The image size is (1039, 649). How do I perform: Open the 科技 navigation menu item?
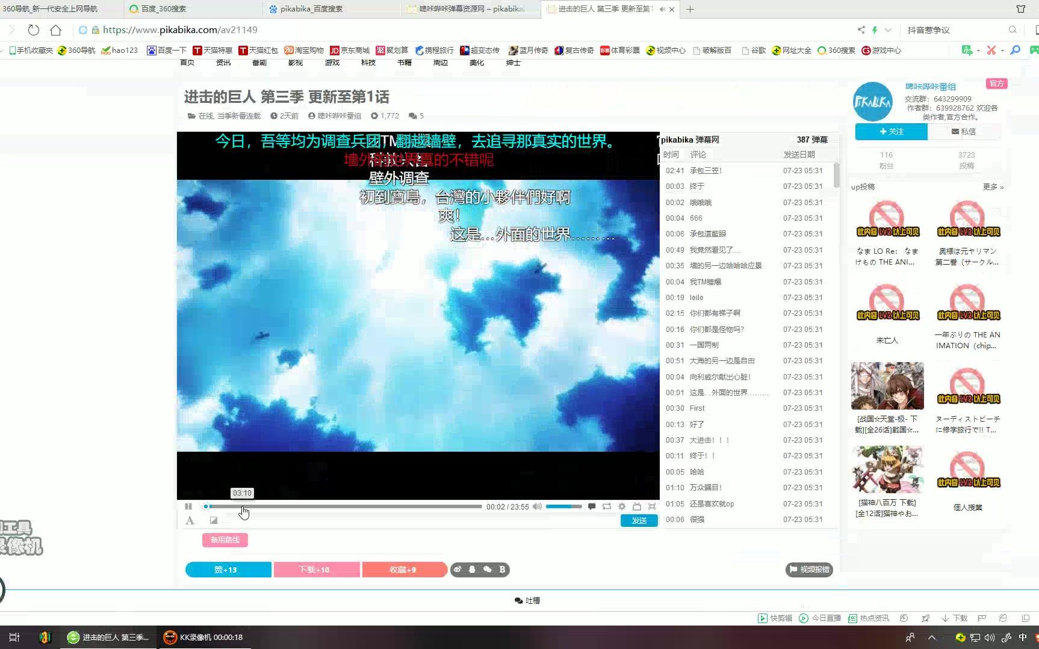point(368,63)
